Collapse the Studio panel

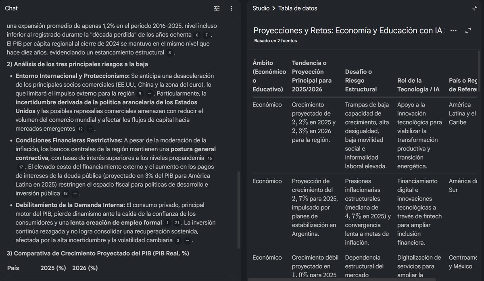point(475,8)
